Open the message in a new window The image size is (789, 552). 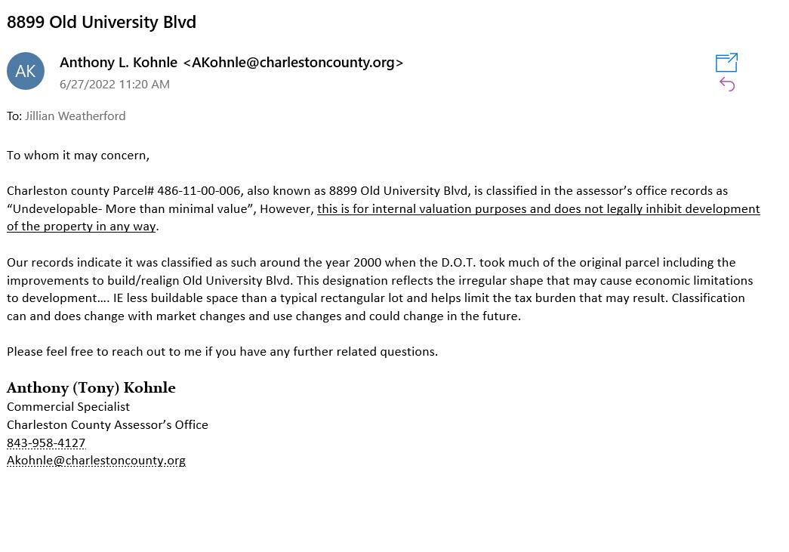pyautogui.click(x=726, y=63)
